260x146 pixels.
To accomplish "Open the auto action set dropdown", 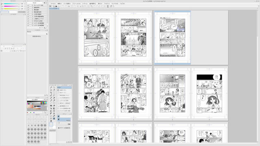I will coord(35,3).
